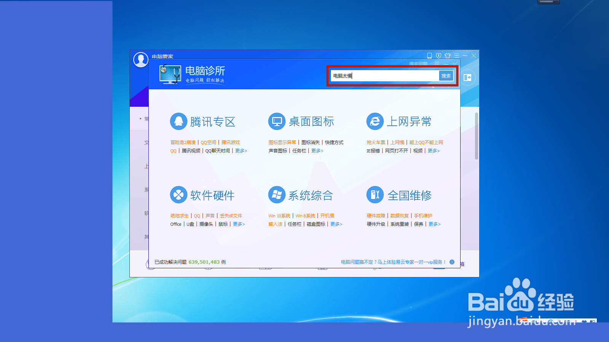Click the mobile phone icon in 电脑管家 title bar
This screenshot has height=342, width=609.
coord(429,55)
